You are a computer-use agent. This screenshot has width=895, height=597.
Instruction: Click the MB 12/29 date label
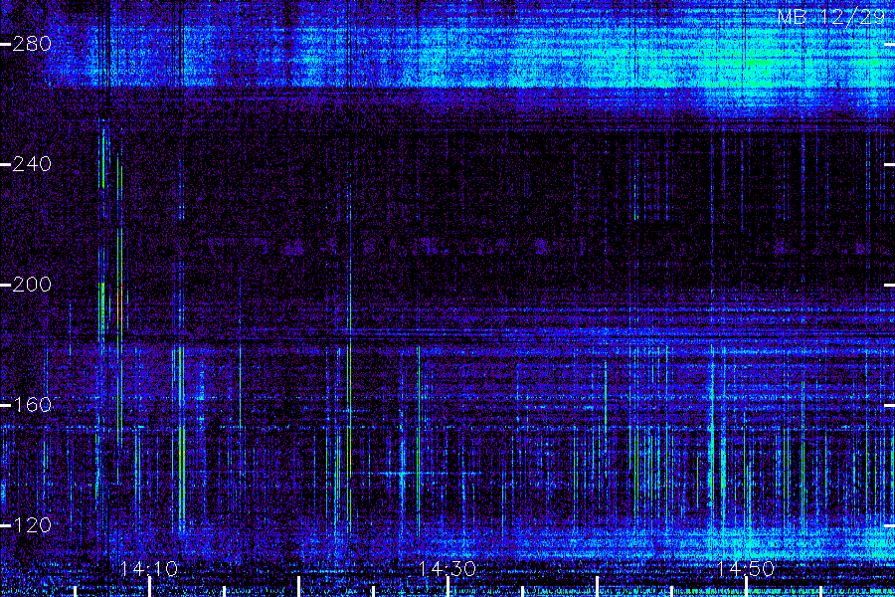point(831,17)
